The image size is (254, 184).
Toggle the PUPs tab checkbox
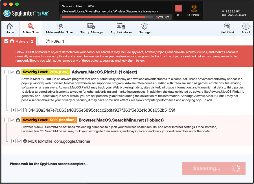(x=42, y=41)
